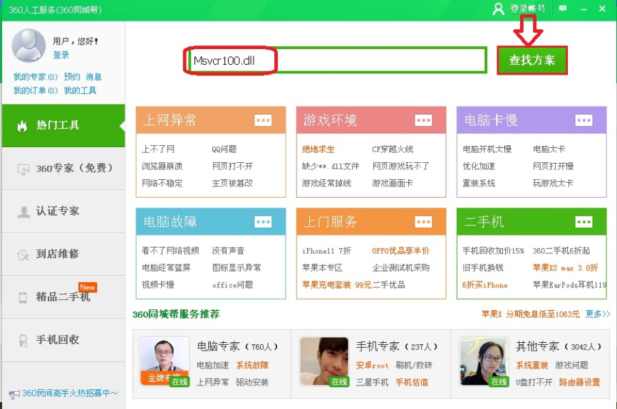Click the 登录 link under user greeting
This screenshot has width=617, height=409.
[61, 55]
